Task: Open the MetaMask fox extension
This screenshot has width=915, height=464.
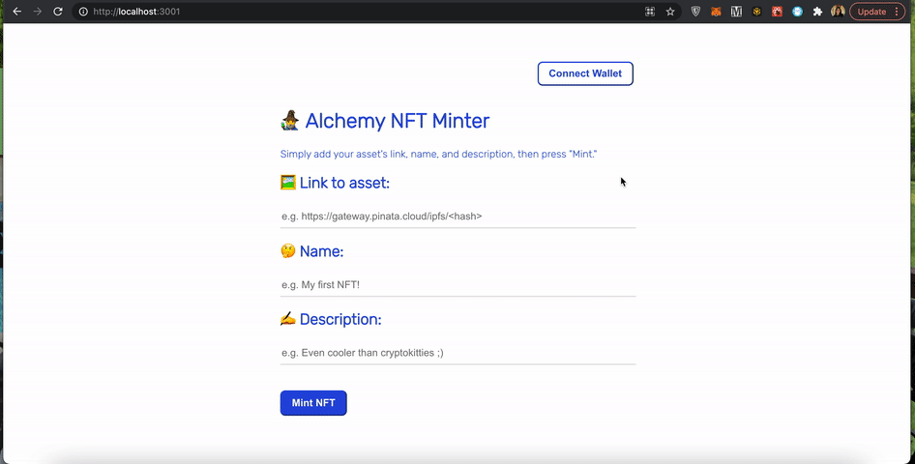Action: click(716, 11)
